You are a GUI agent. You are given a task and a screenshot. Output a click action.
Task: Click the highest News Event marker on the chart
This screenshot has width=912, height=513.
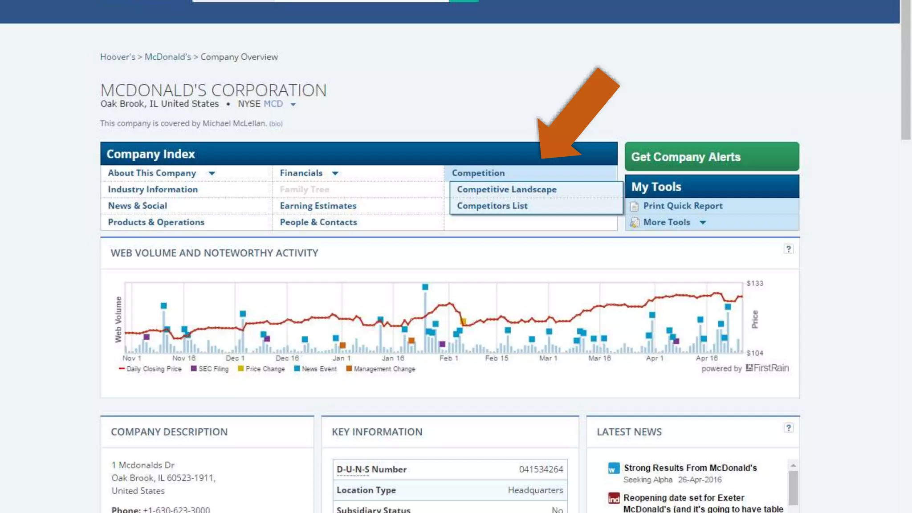[425, 287]
